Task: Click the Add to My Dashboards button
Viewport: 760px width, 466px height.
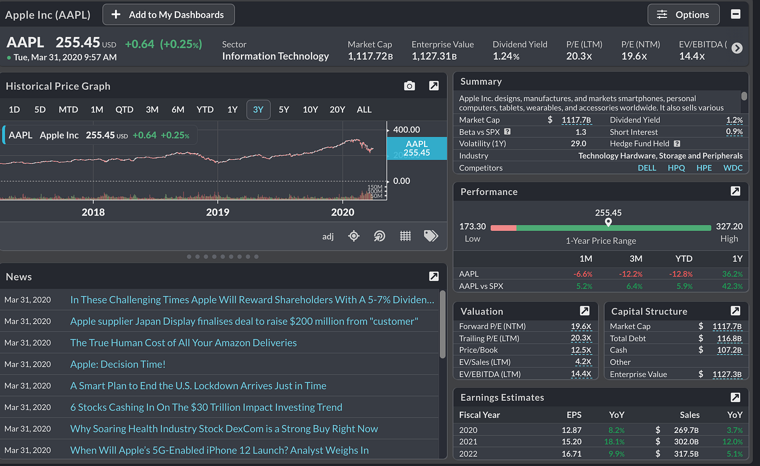Action: click(x=168, y=15)
